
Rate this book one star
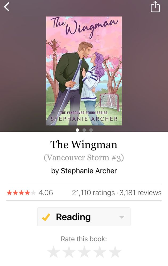[x=54, y=252]
